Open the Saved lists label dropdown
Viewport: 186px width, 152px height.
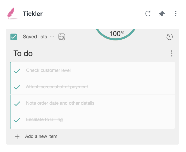click(35, 37)
